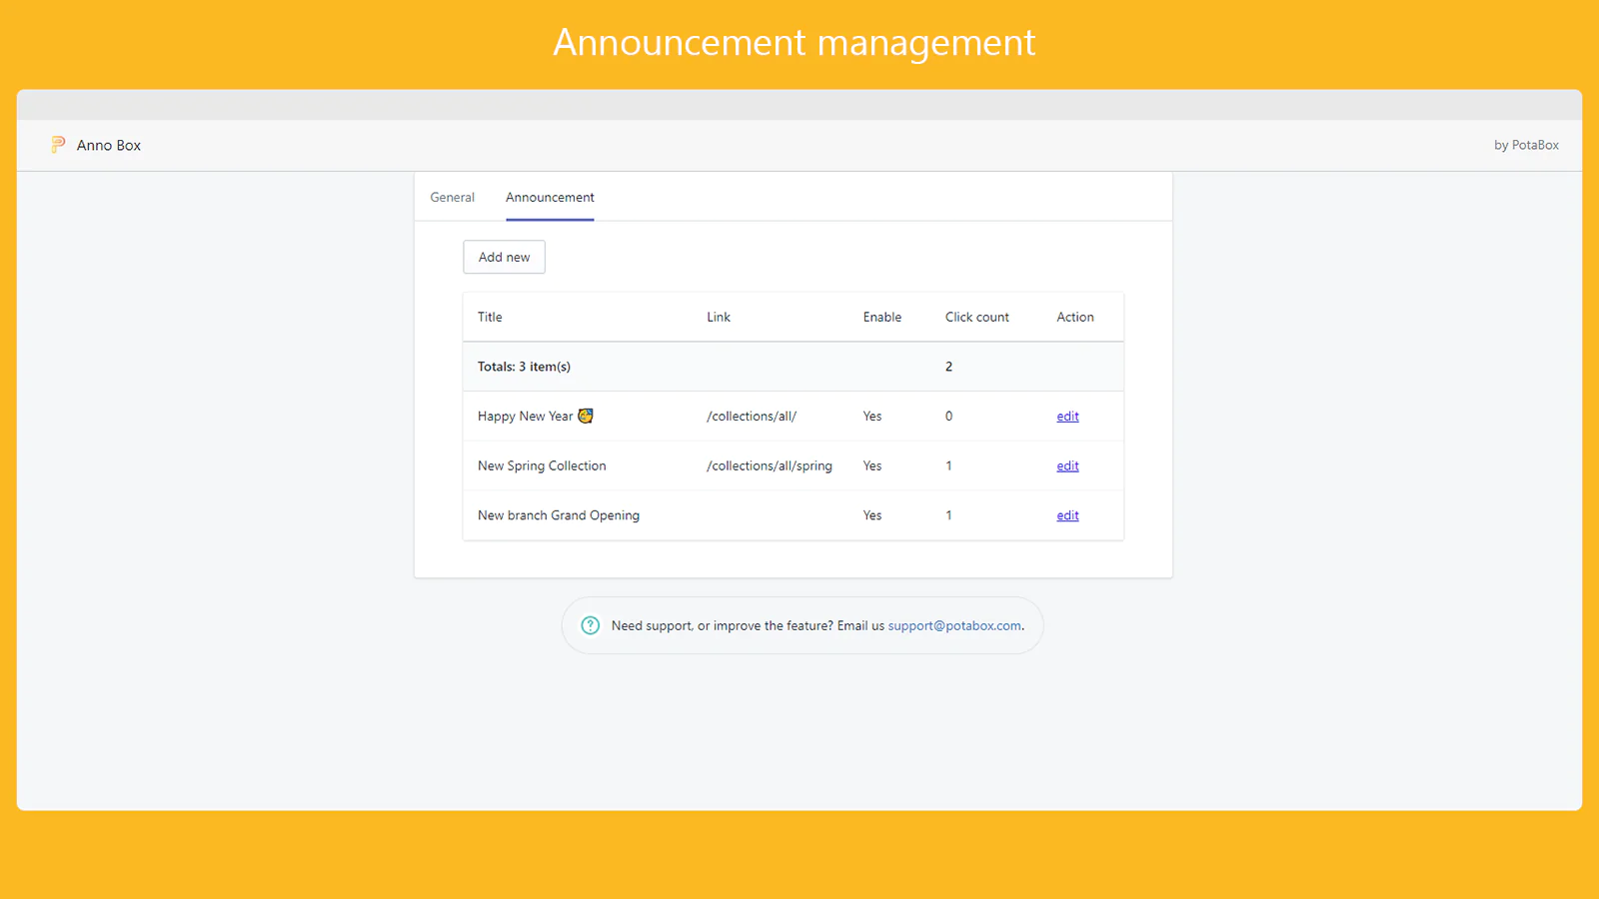Select the /collections/all/spring link cell

pyautogui.click(x=769, y=466)
